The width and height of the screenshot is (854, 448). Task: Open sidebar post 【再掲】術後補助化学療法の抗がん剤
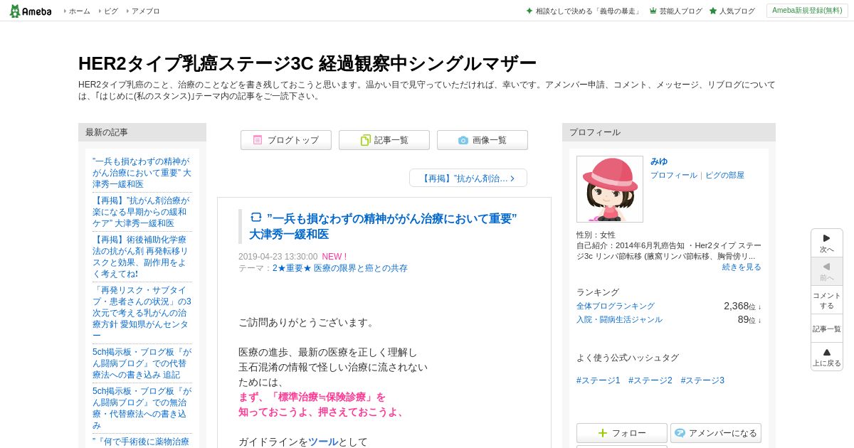coord(141,257)
